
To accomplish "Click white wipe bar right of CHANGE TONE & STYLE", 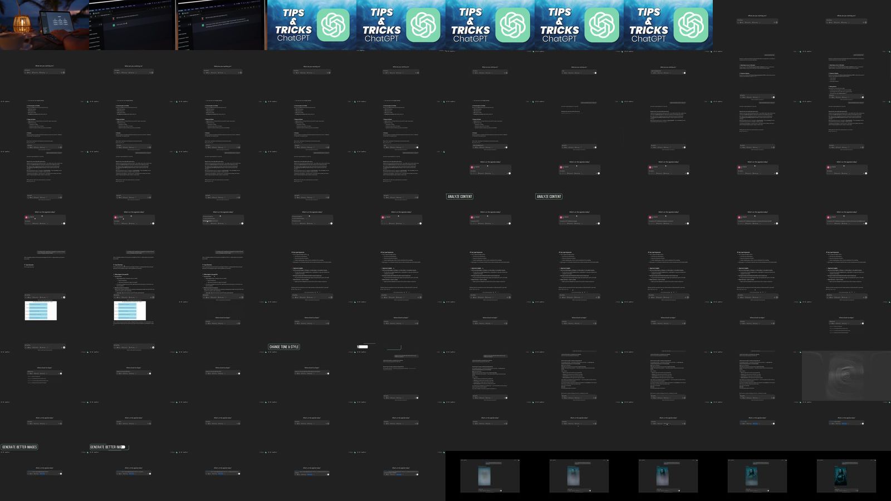I will [363, 347].
